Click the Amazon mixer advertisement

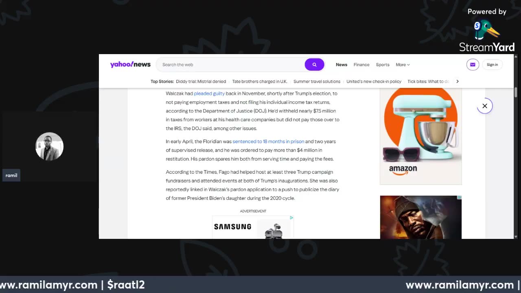(421, 136)
